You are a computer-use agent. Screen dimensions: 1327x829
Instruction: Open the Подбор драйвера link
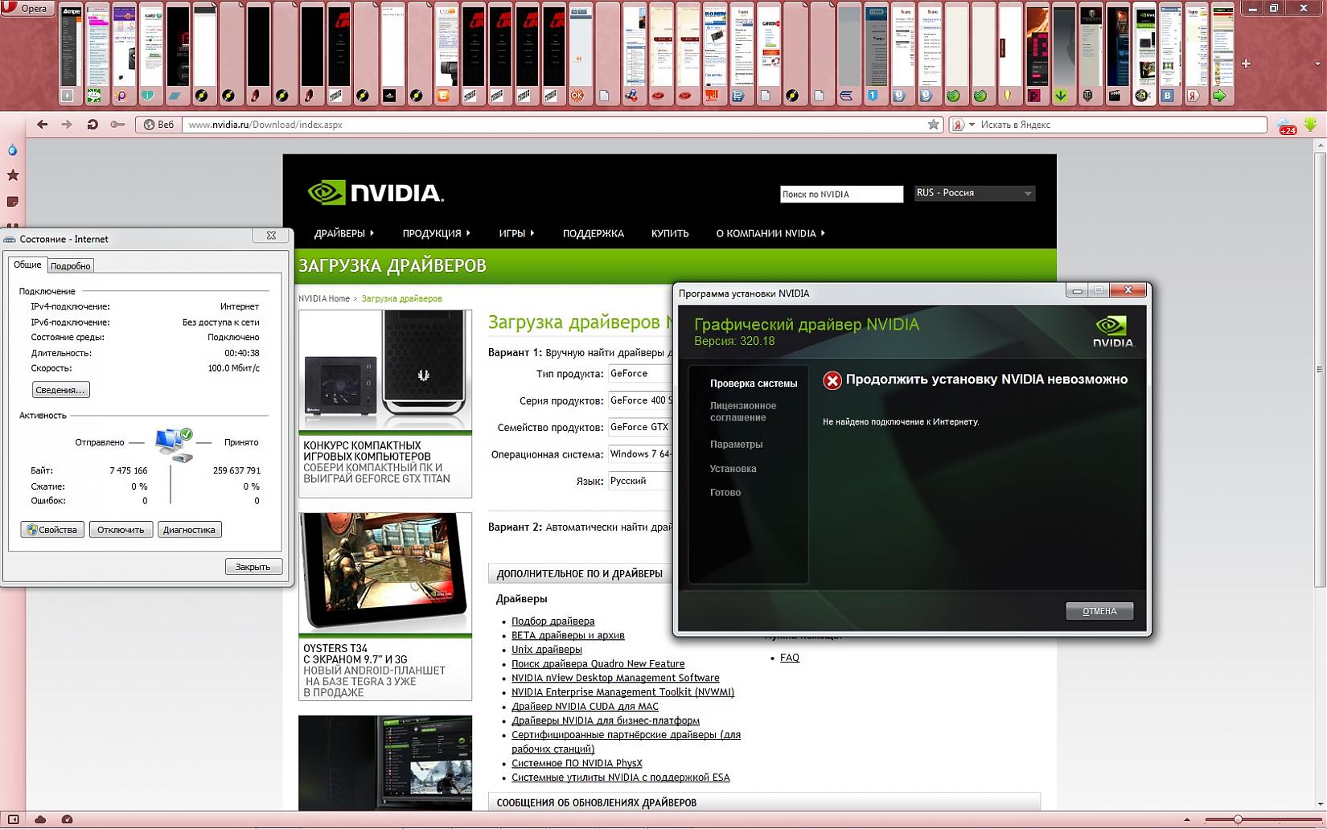pos(553,622)
